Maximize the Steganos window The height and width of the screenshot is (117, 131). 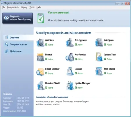[122, 4]
